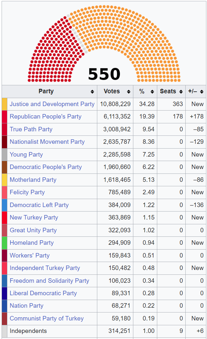The height and width of the screenshot is (339, 207).
Task: Open Justice and Development Party link
Action: point(52,104)
